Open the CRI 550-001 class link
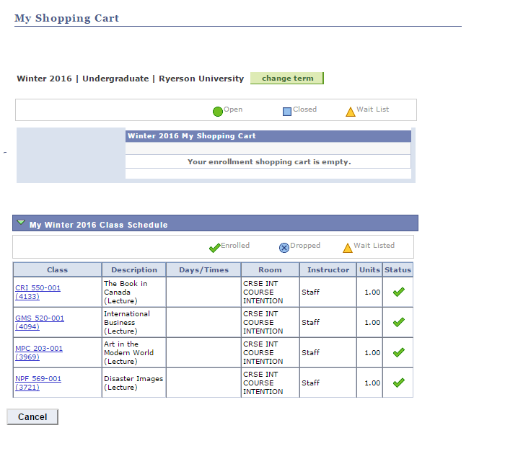Screen dimensions: 505x451 coord(38,288)
